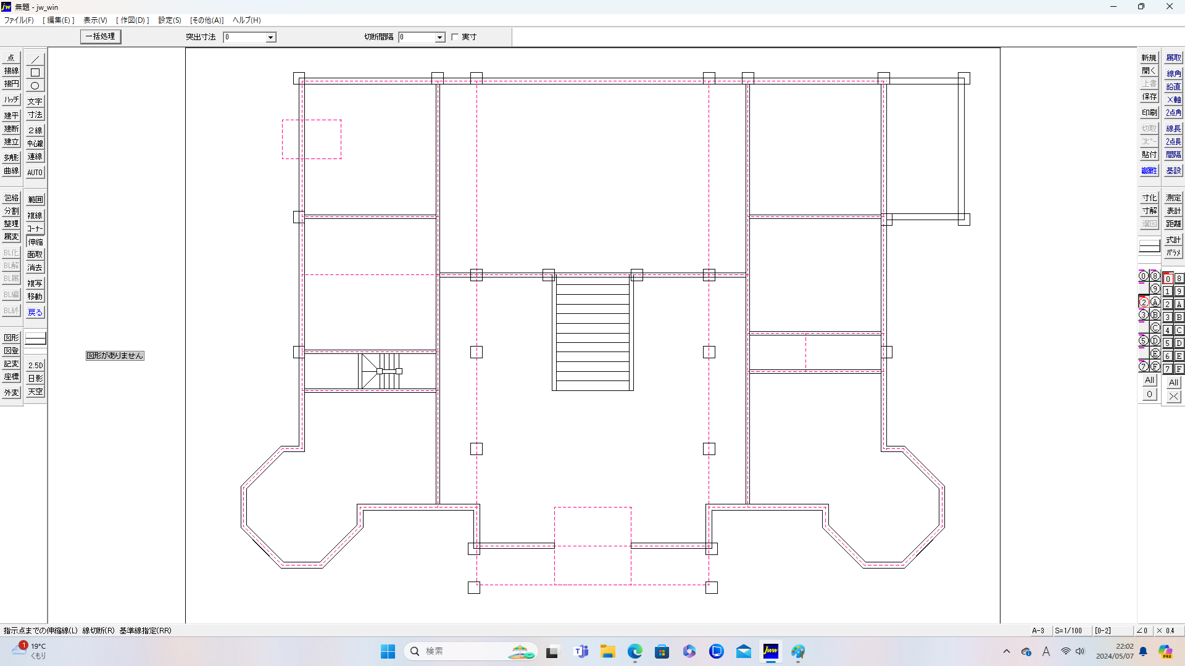Select the コーナー corner tool
The width and height of the screenshot is (1185, 666).
point(35,229)
